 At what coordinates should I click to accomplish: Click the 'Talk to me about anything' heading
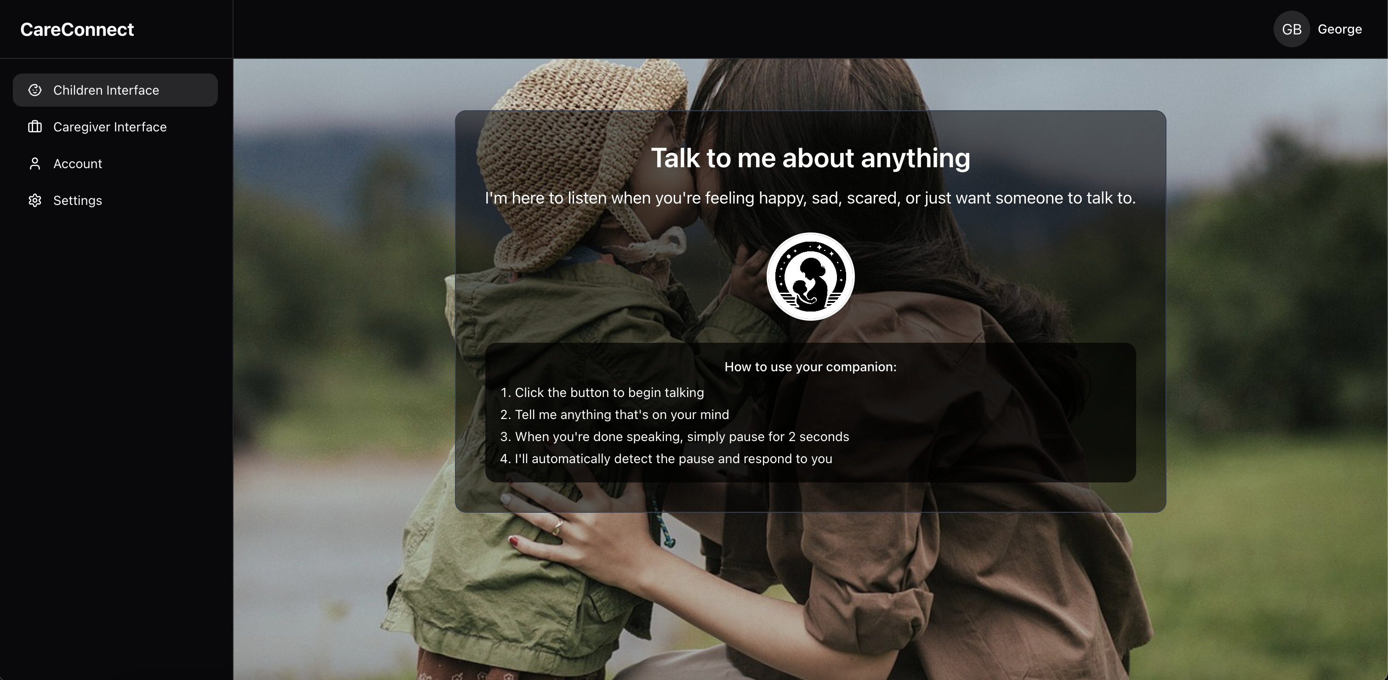pos(810,158)
